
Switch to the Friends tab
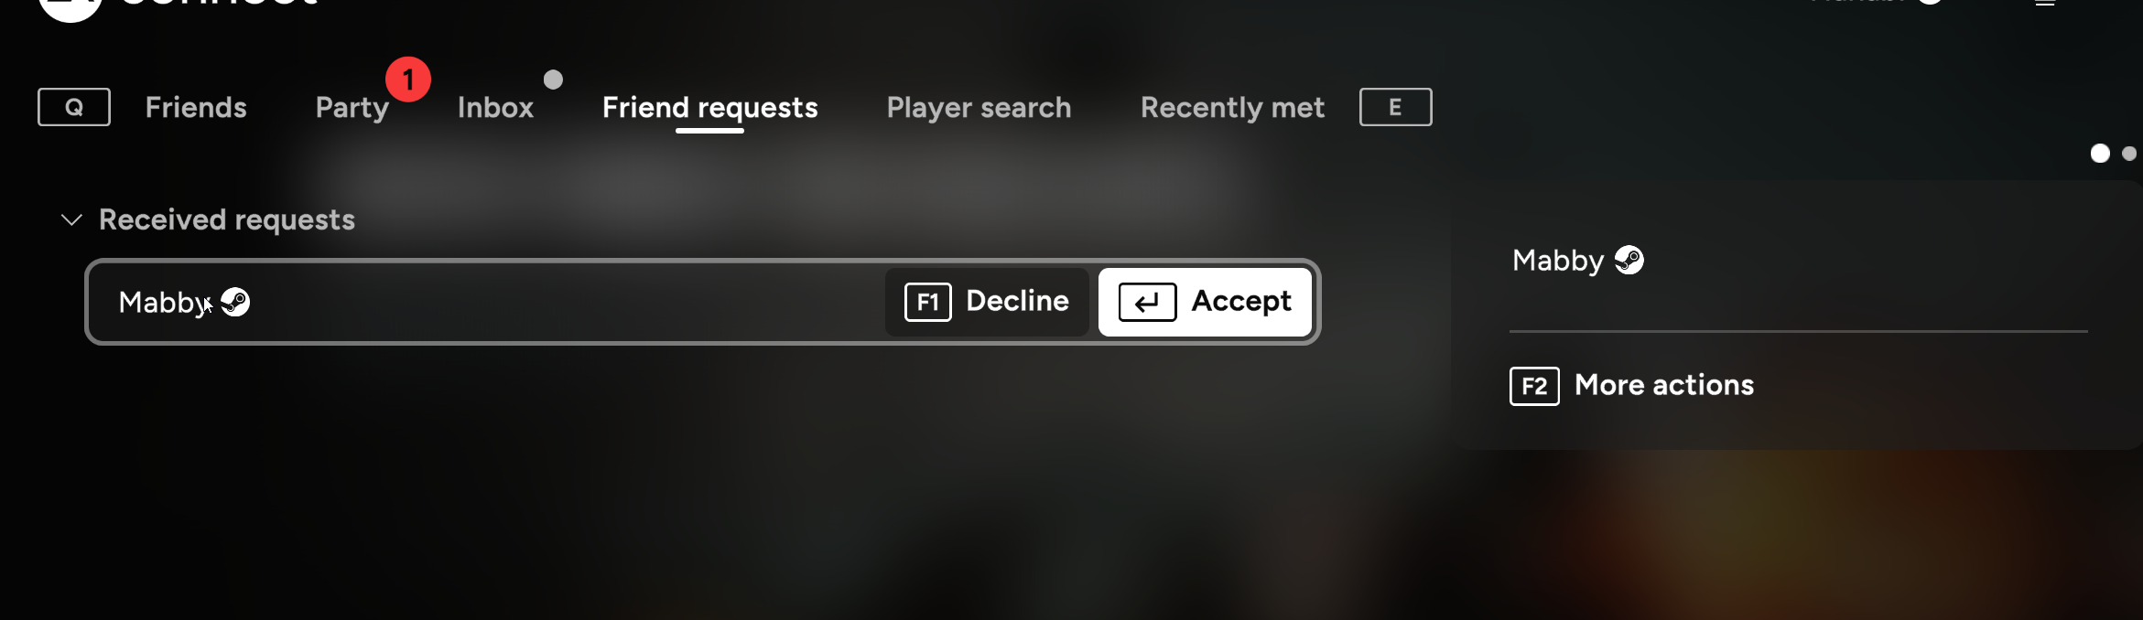(x=196, y=108)
